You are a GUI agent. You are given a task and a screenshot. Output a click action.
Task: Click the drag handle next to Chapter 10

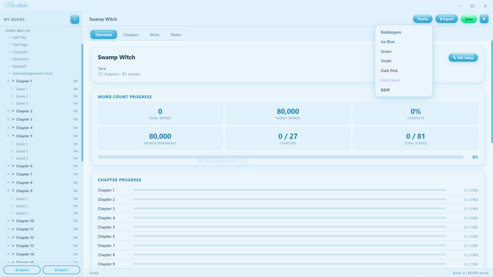click(8, 221)
